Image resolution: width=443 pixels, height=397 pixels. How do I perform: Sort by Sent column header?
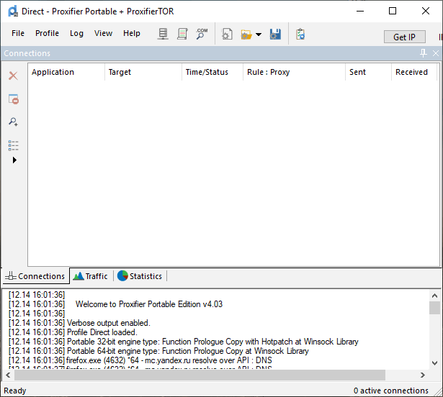368,72
